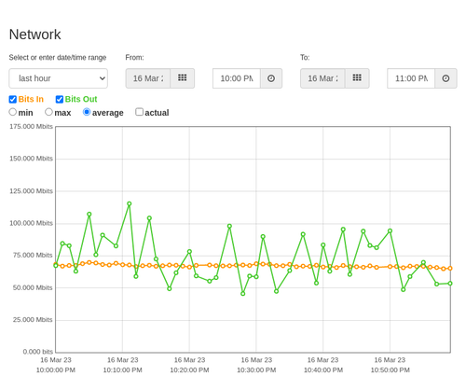Click the '10:40:00 PM' time axis label
466x376 pixels.
[x=323, y=370]
